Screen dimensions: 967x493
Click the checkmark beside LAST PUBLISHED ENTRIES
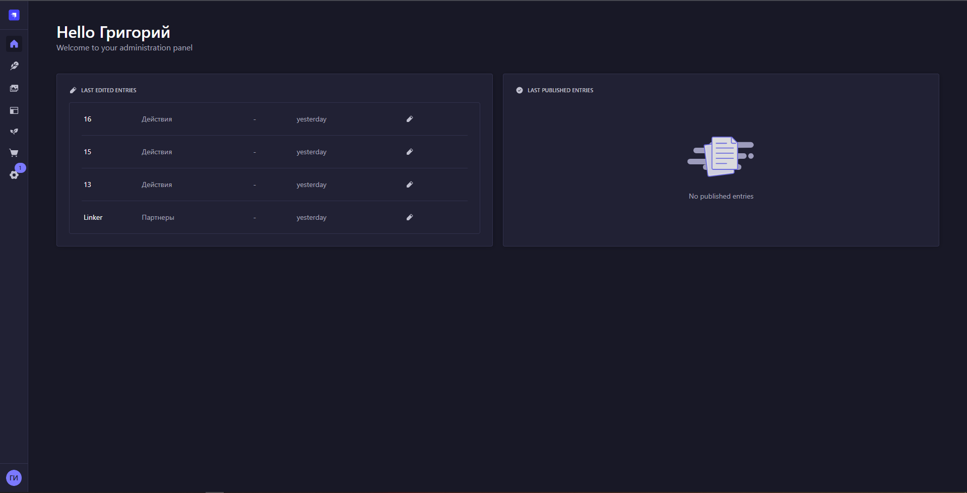click(x=519, y=90)
